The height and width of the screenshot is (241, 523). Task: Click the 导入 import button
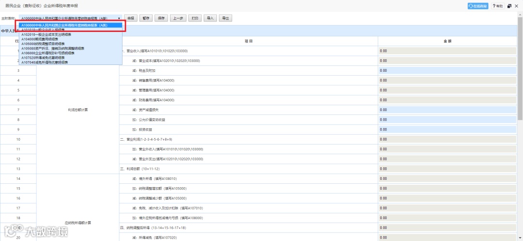210,18
